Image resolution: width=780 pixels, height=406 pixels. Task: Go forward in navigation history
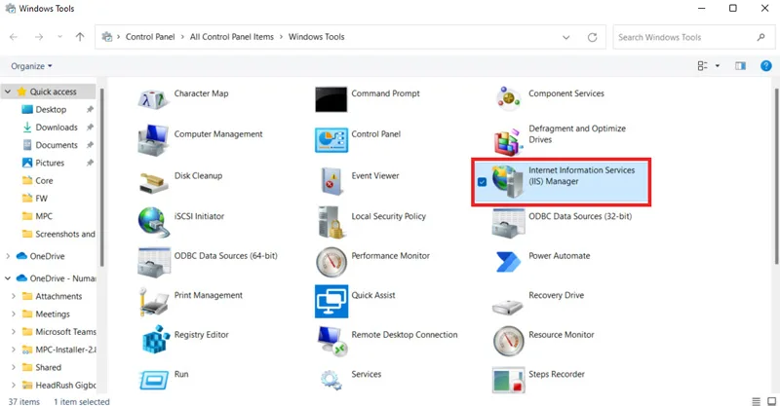(x=39, y=37)
